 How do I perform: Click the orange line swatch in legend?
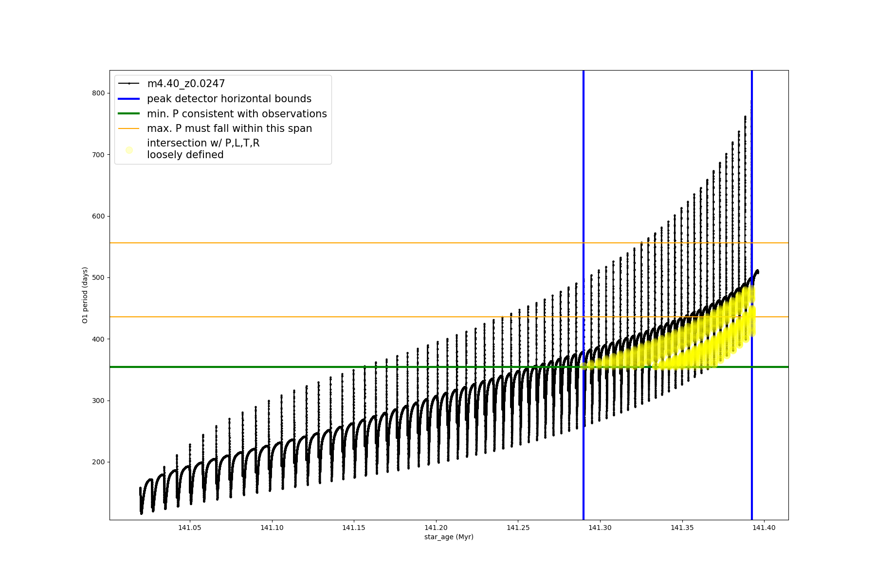click(129, 128)
